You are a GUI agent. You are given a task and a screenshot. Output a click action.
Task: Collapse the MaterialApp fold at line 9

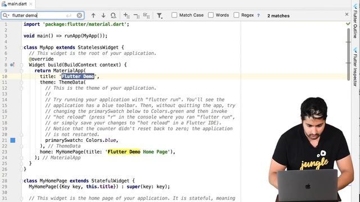21,71
